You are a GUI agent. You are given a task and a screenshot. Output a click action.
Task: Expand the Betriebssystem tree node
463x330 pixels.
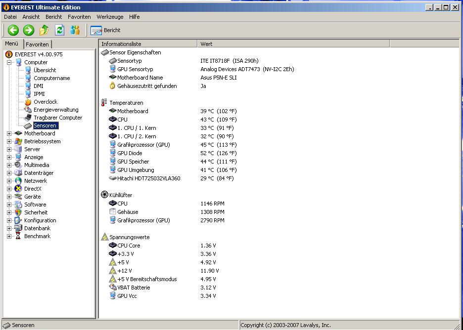click(x=9, y=142)
